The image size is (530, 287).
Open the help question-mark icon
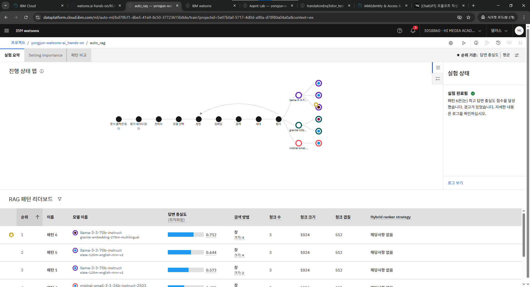click(x=399, y=31)
